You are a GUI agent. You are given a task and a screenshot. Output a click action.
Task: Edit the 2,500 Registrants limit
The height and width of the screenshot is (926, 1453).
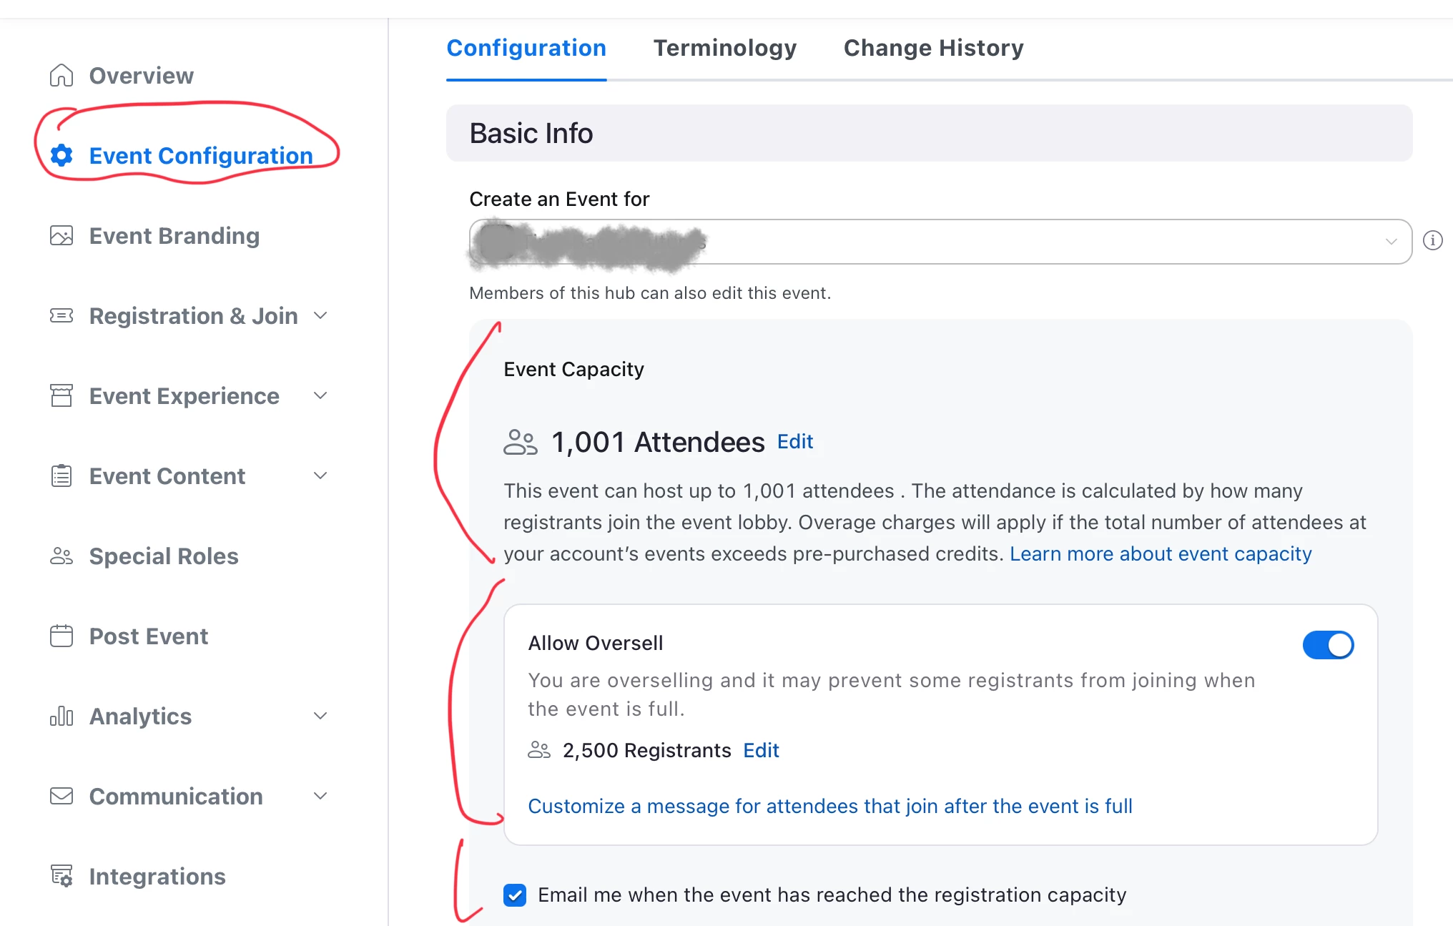761,751
